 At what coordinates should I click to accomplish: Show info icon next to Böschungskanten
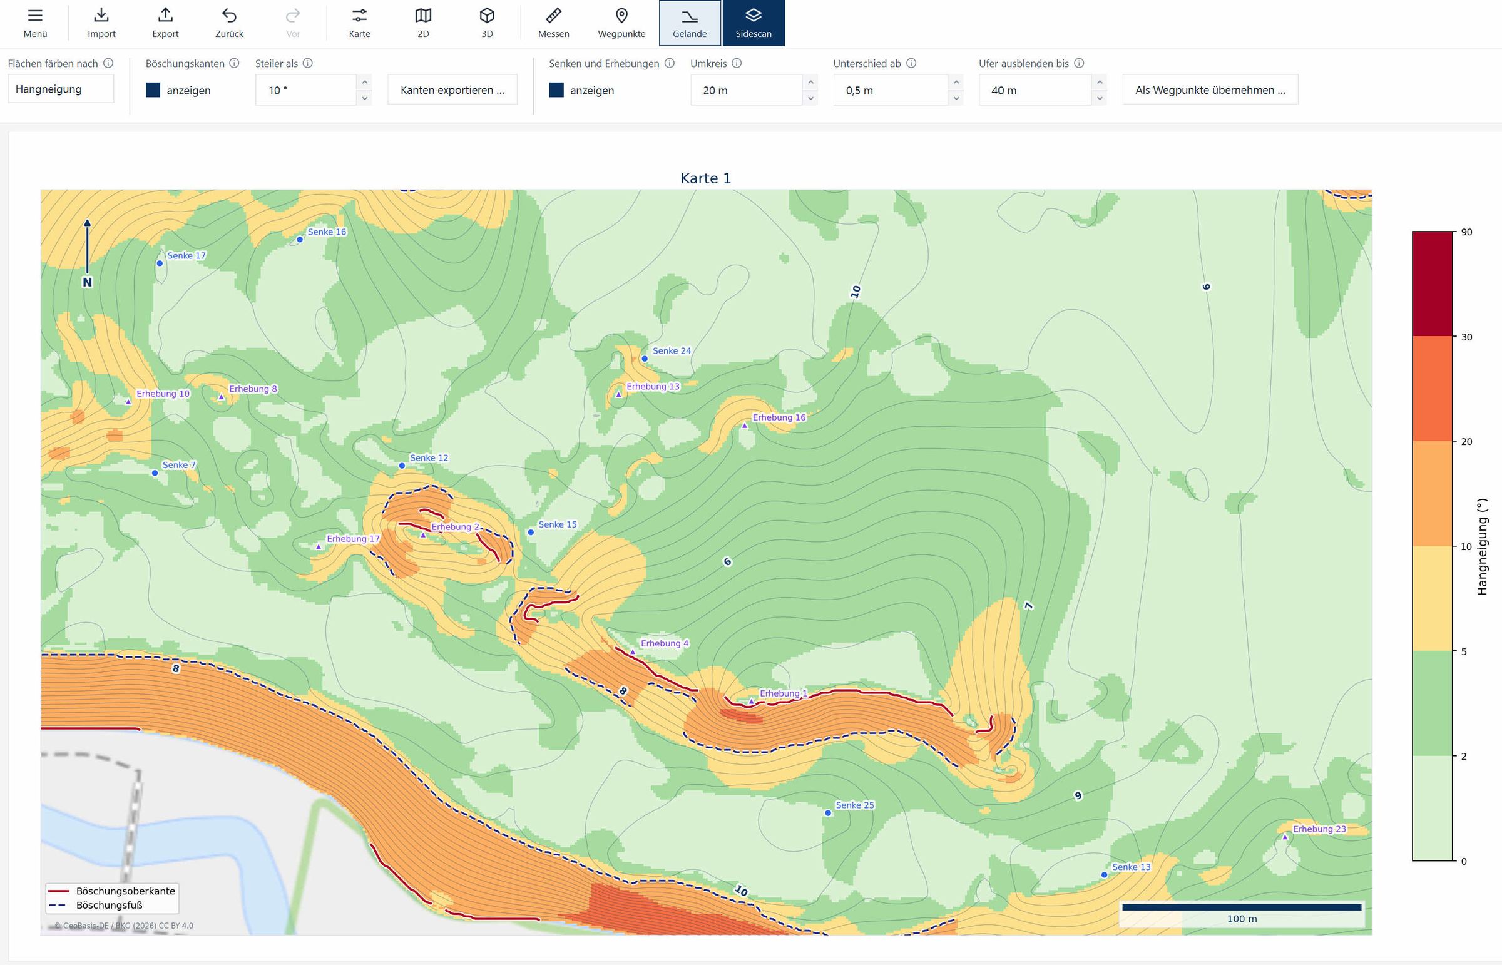(234, 63)
